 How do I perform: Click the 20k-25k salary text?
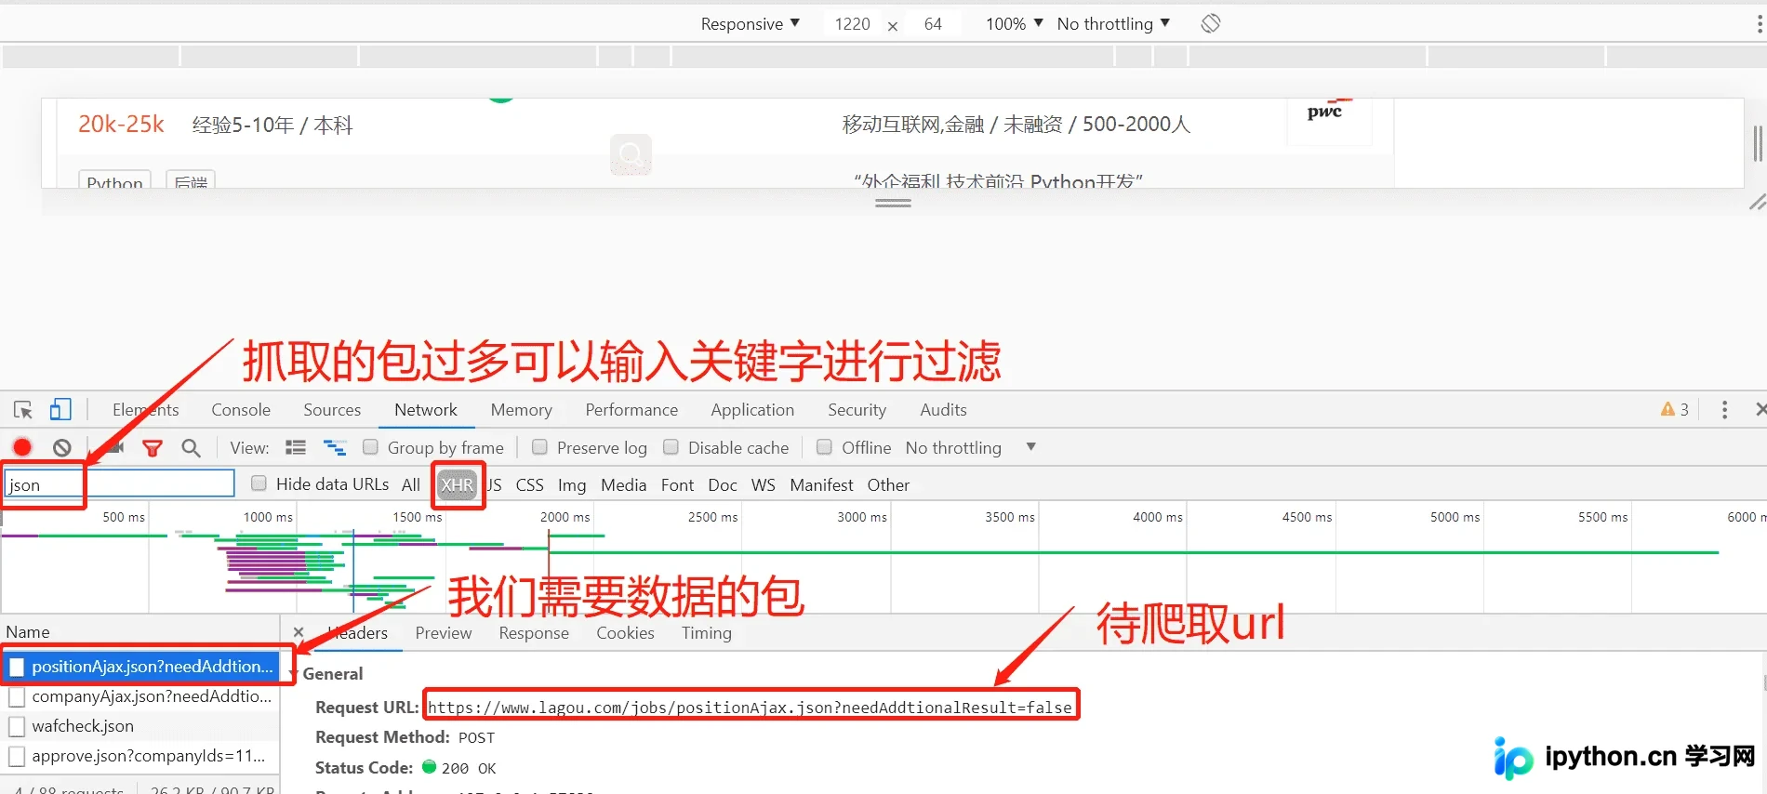click(x=121, y=125)
